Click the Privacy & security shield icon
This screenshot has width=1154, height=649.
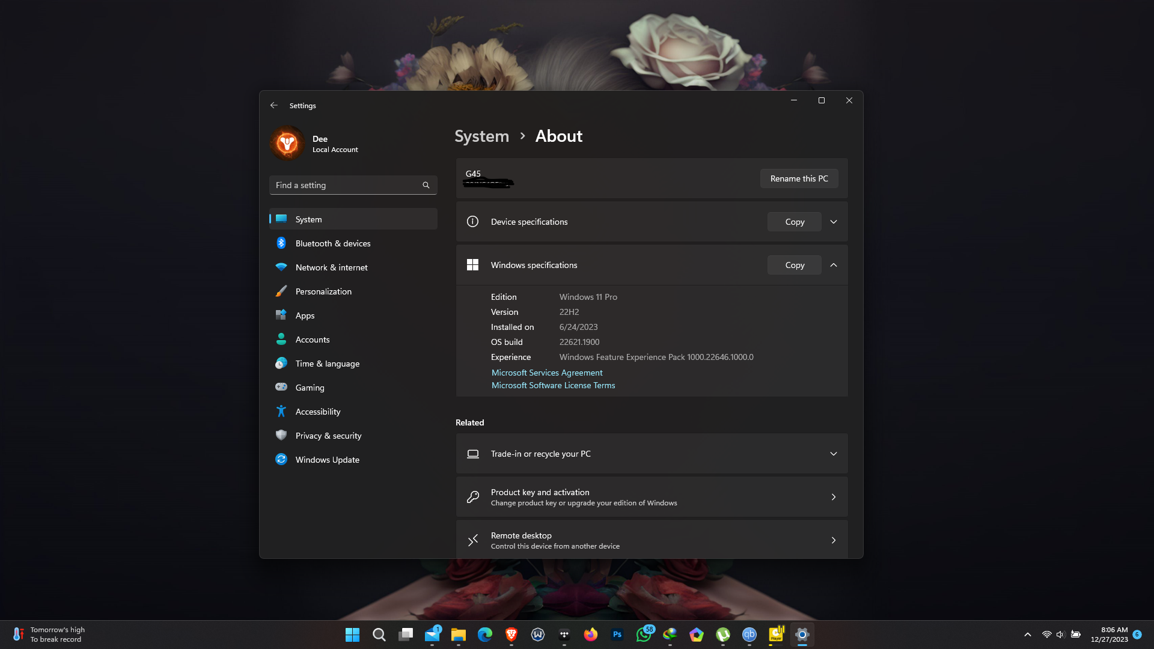pyautogui.click(x=281, y=435)
